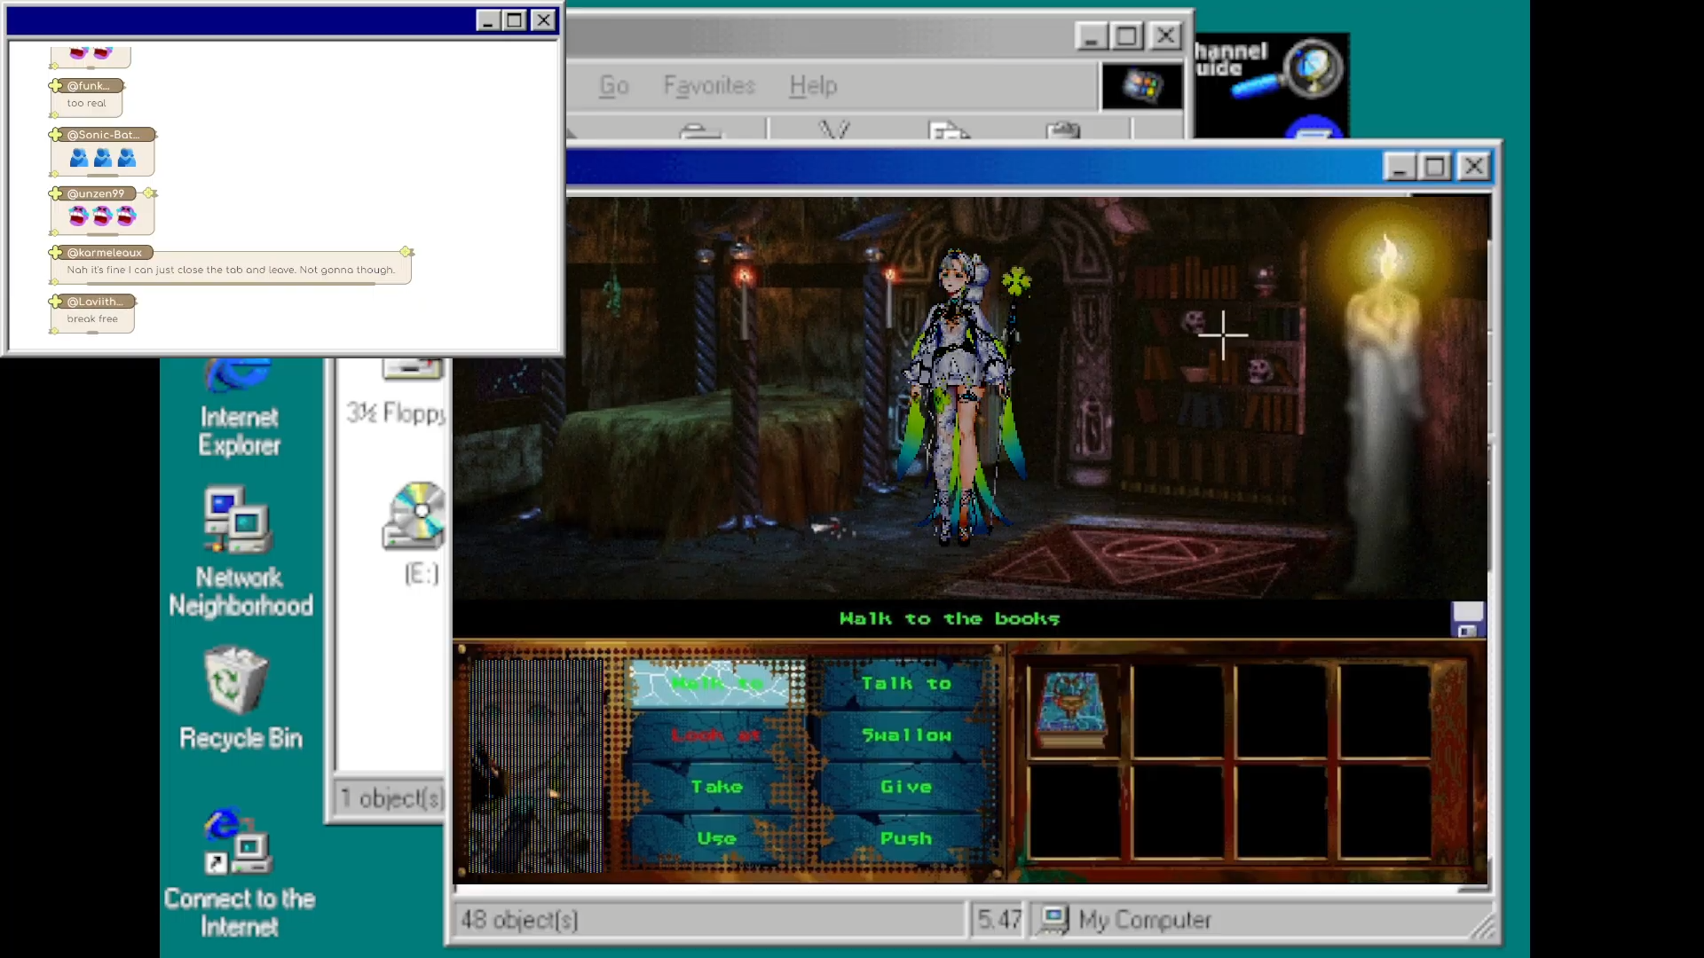Screen dimensions: 1704x958
Task: Select the blue spellbook in inventory
Action: [1073, 709]
